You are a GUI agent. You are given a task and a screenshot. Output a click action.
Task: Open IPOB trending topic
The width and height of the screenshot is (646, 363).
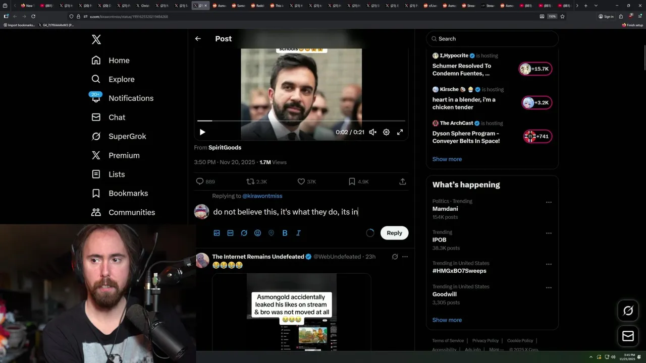click(439, 240)
